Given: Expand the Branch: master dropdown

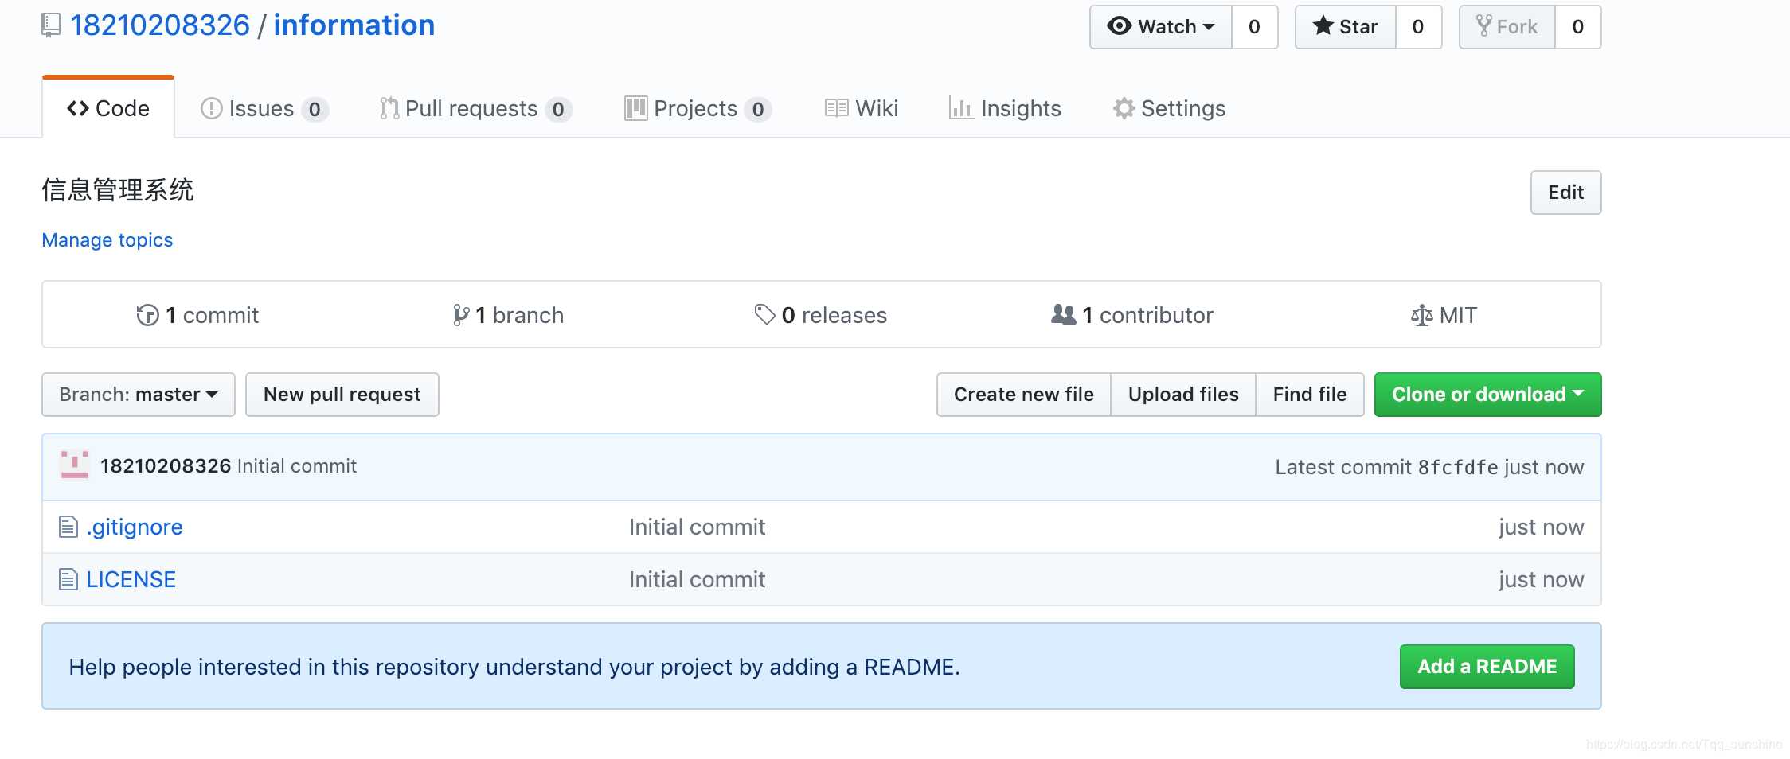Looking at the screenshot, I should point(139,395).
